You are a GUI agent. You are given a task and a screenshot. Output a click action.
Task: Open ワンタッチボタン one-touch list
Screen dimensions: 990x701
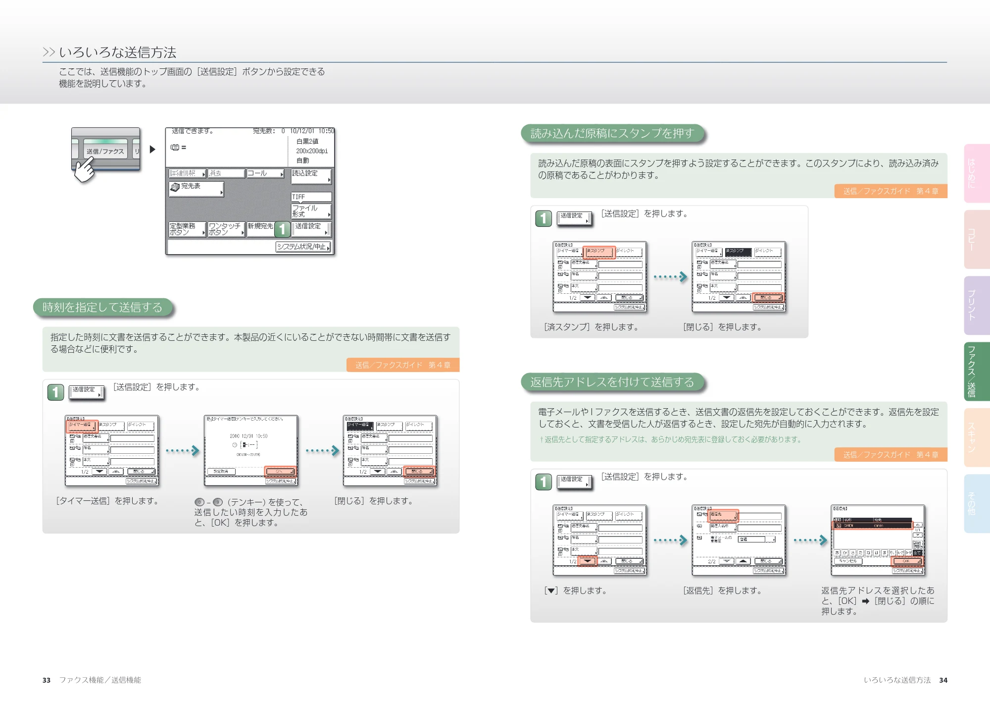coord(226,228)
